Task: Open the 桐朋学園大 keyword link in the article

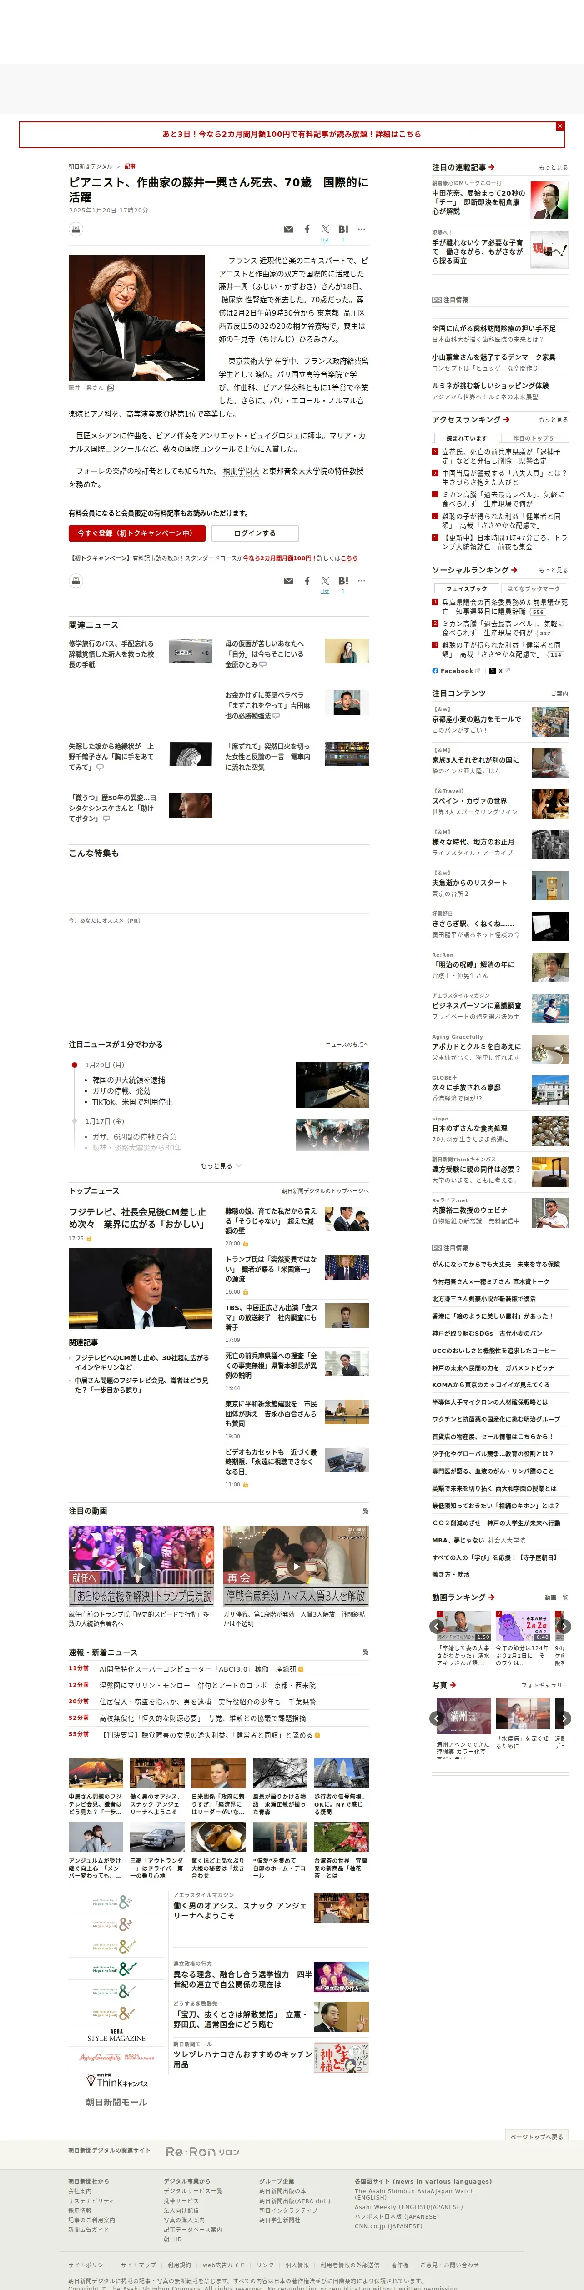Action: [x=241, y=471]
